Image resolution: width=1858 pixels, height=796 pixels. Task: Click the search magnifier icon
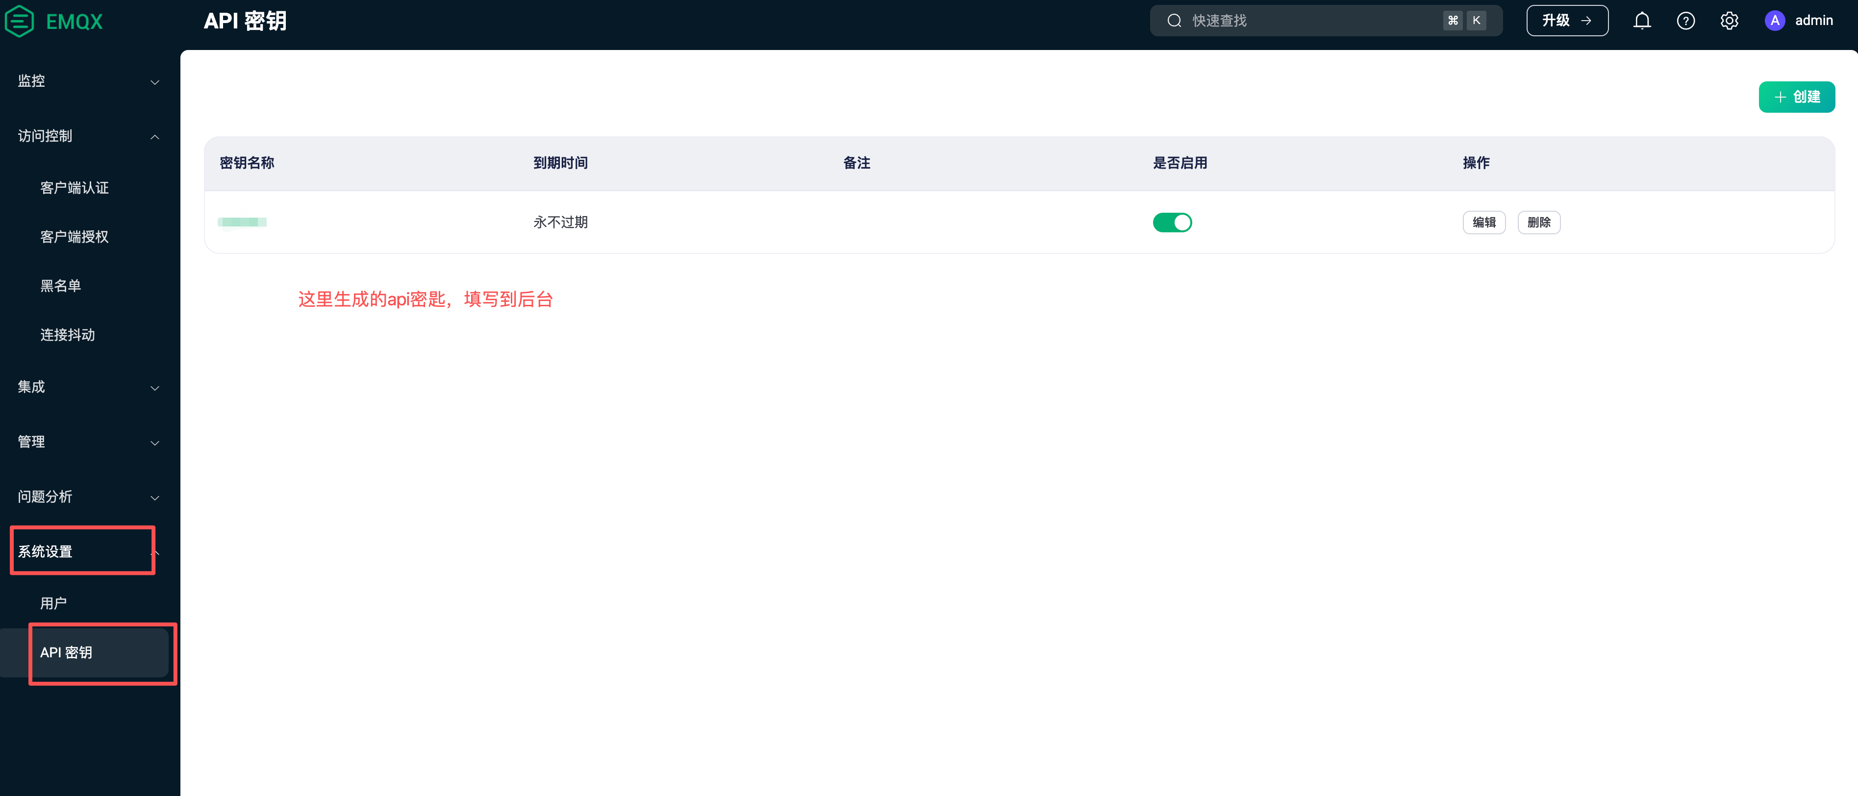tap(1174, 21)
